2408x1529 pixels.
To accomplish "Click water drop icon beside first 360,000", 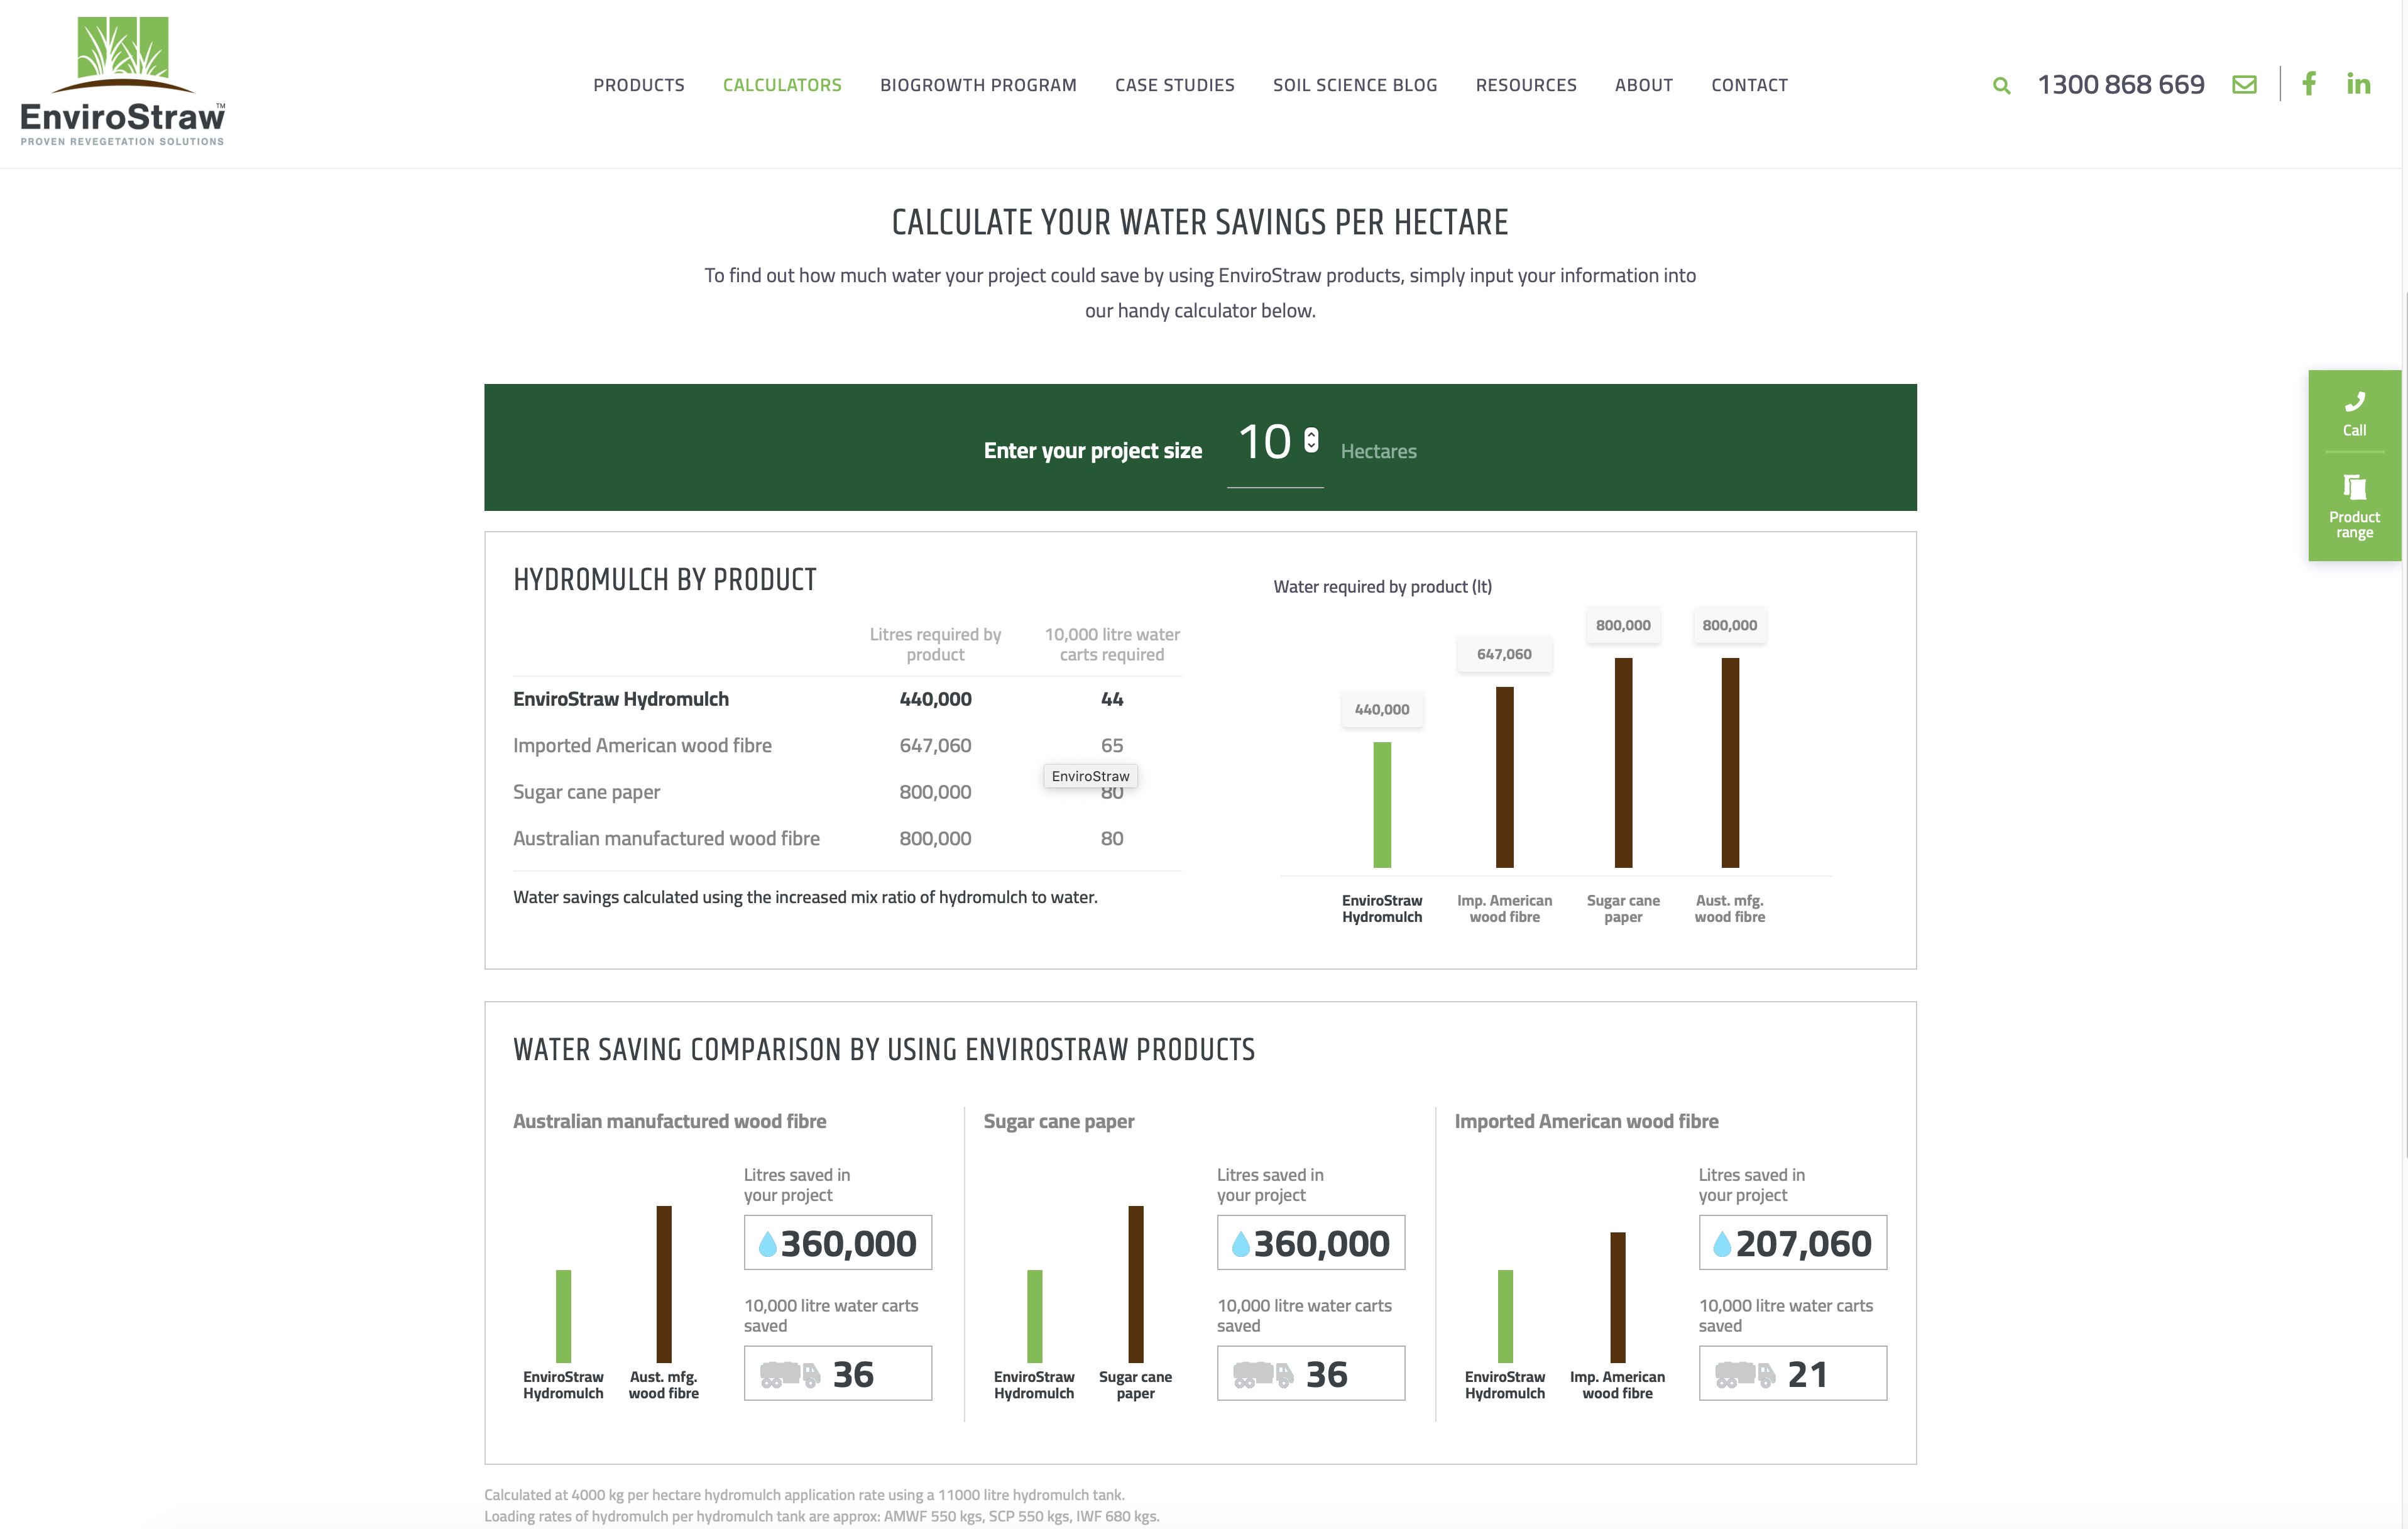I will click(767, 1243).
